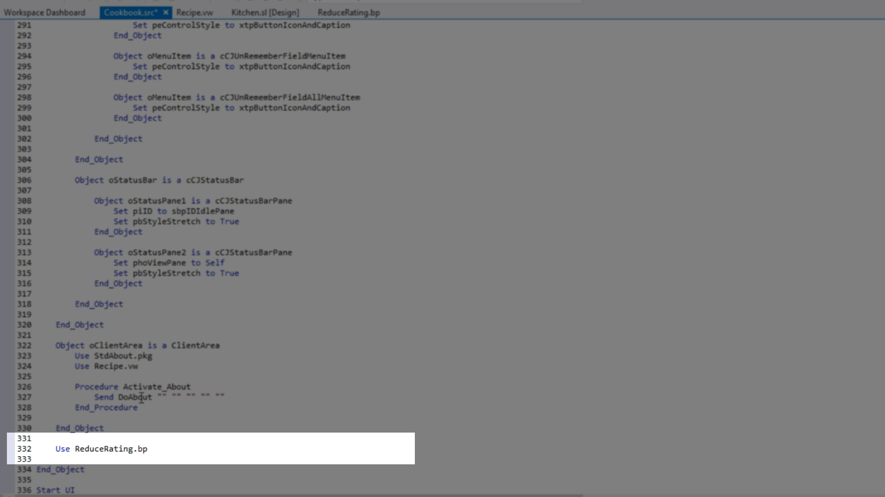Click Set phoViewPane to Self line
885x497 pixels.
click(x=169, y=263)
